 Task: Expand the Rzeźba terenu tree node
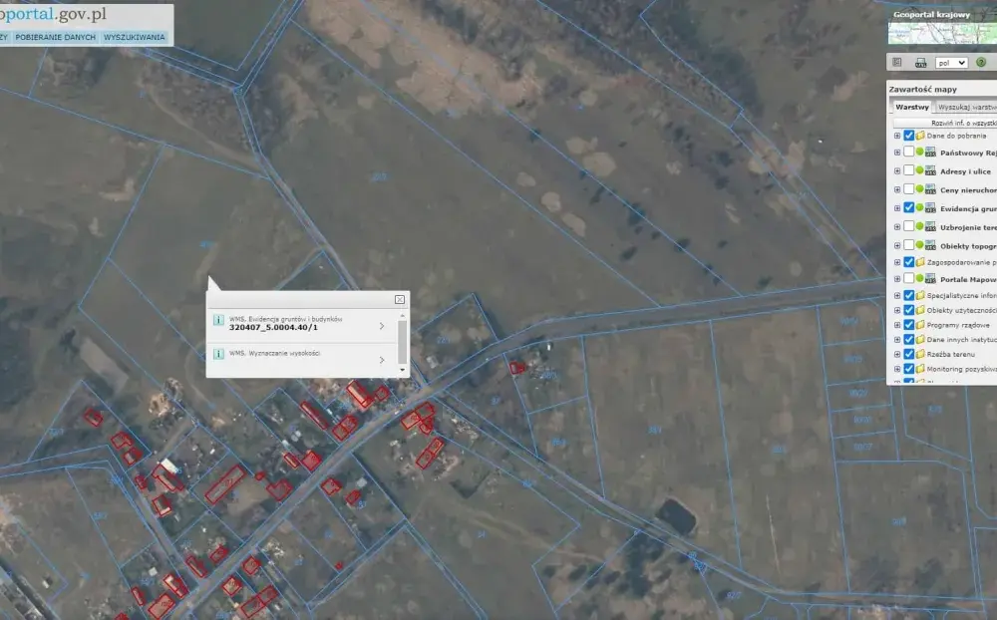click(896, 354)
